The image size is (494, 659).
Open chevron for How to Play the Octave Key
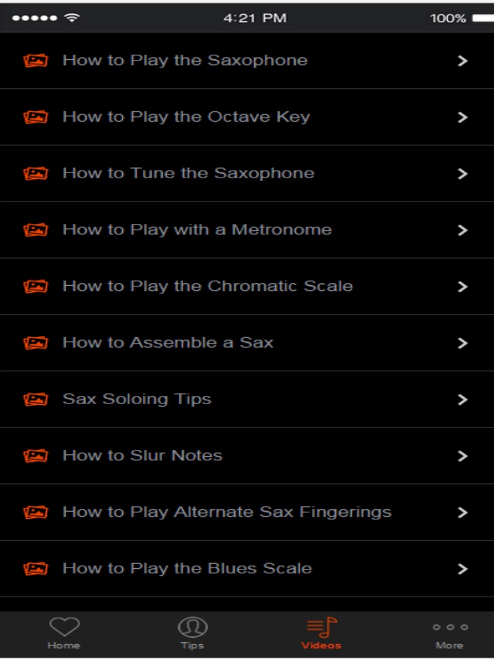(462, 117)
